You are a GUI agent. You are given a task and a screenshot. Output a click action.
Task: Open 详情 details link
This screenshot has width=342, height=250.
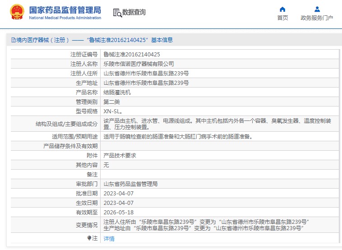coord(109,238)
